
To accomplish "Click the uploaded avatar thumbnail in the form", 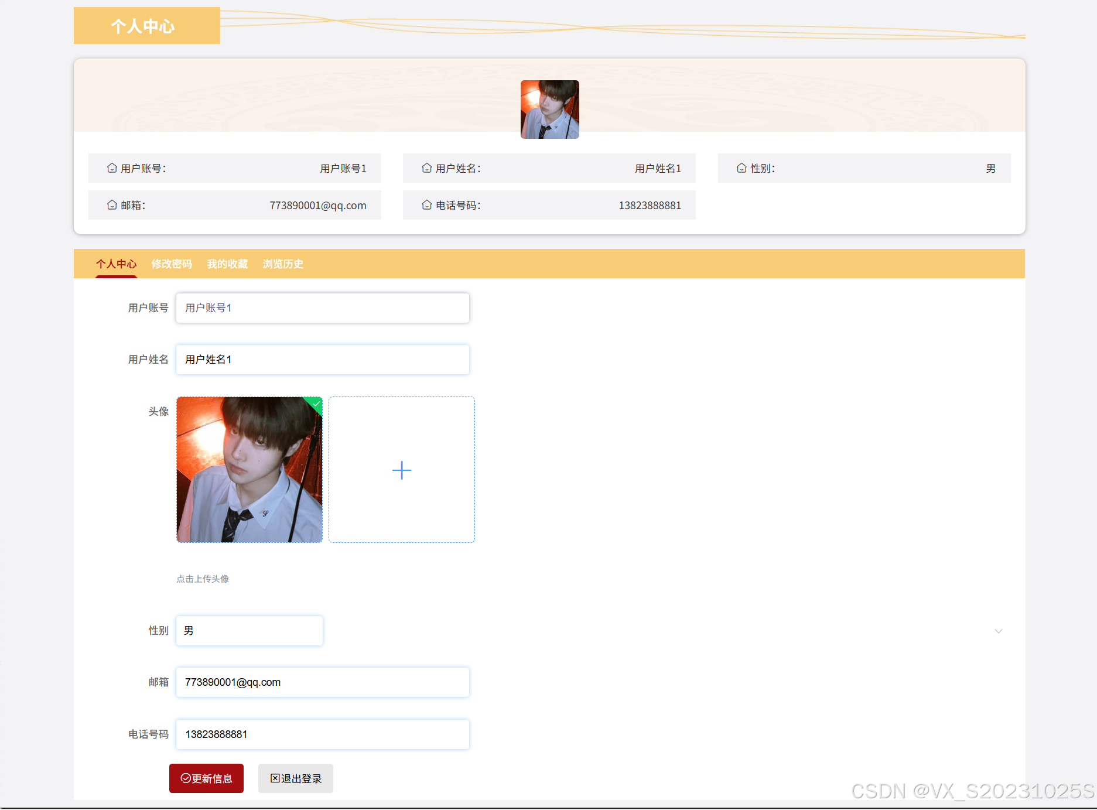I will 250,470.
